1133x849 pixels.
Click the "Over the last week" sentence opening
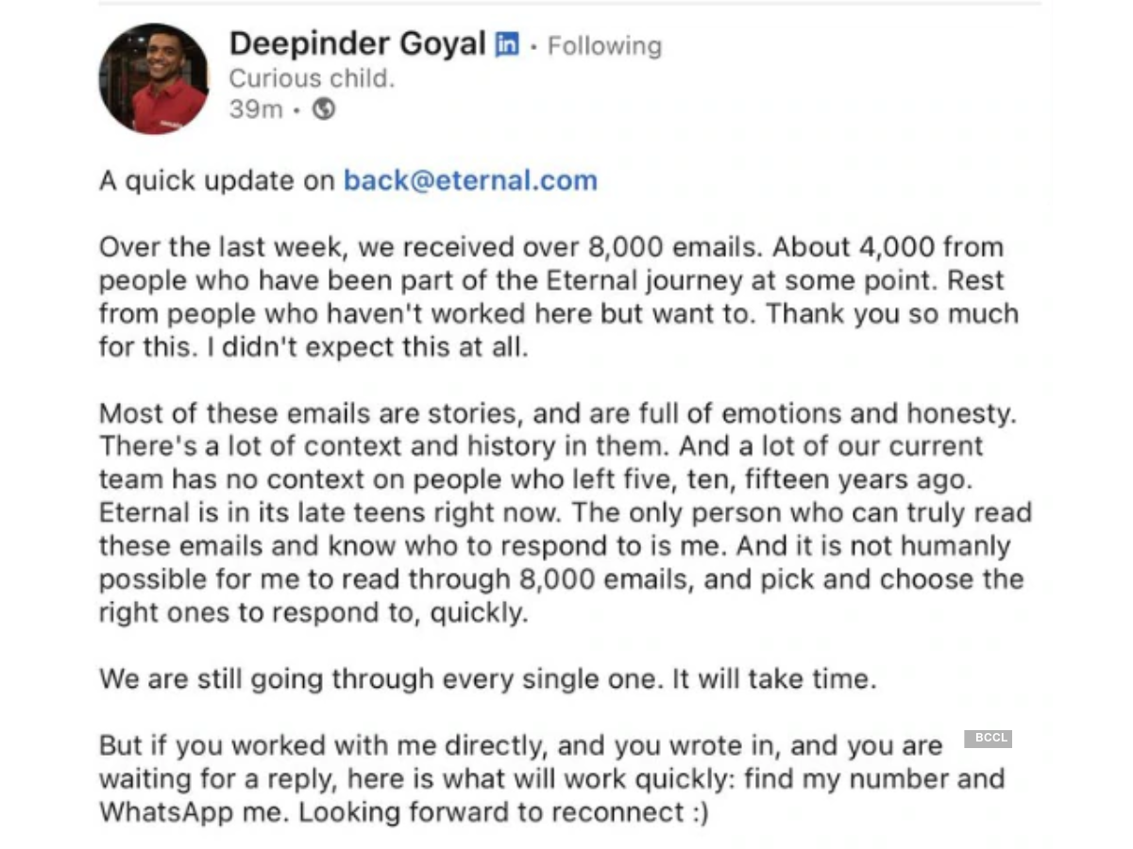[221, 247]
